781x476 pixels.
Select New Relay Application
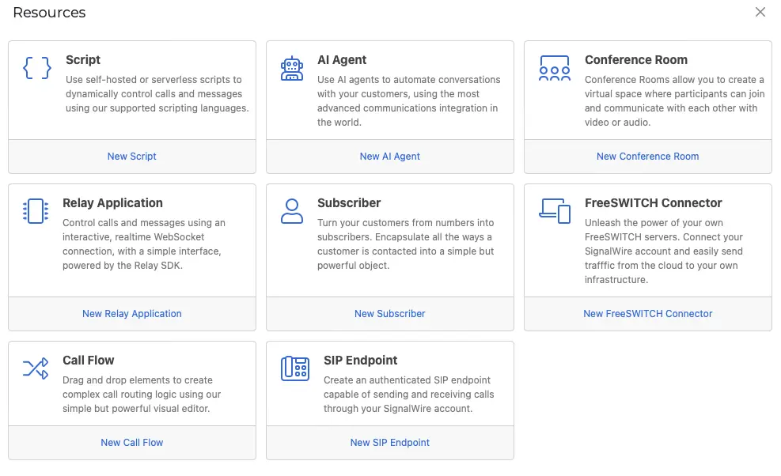coord(132,314)
